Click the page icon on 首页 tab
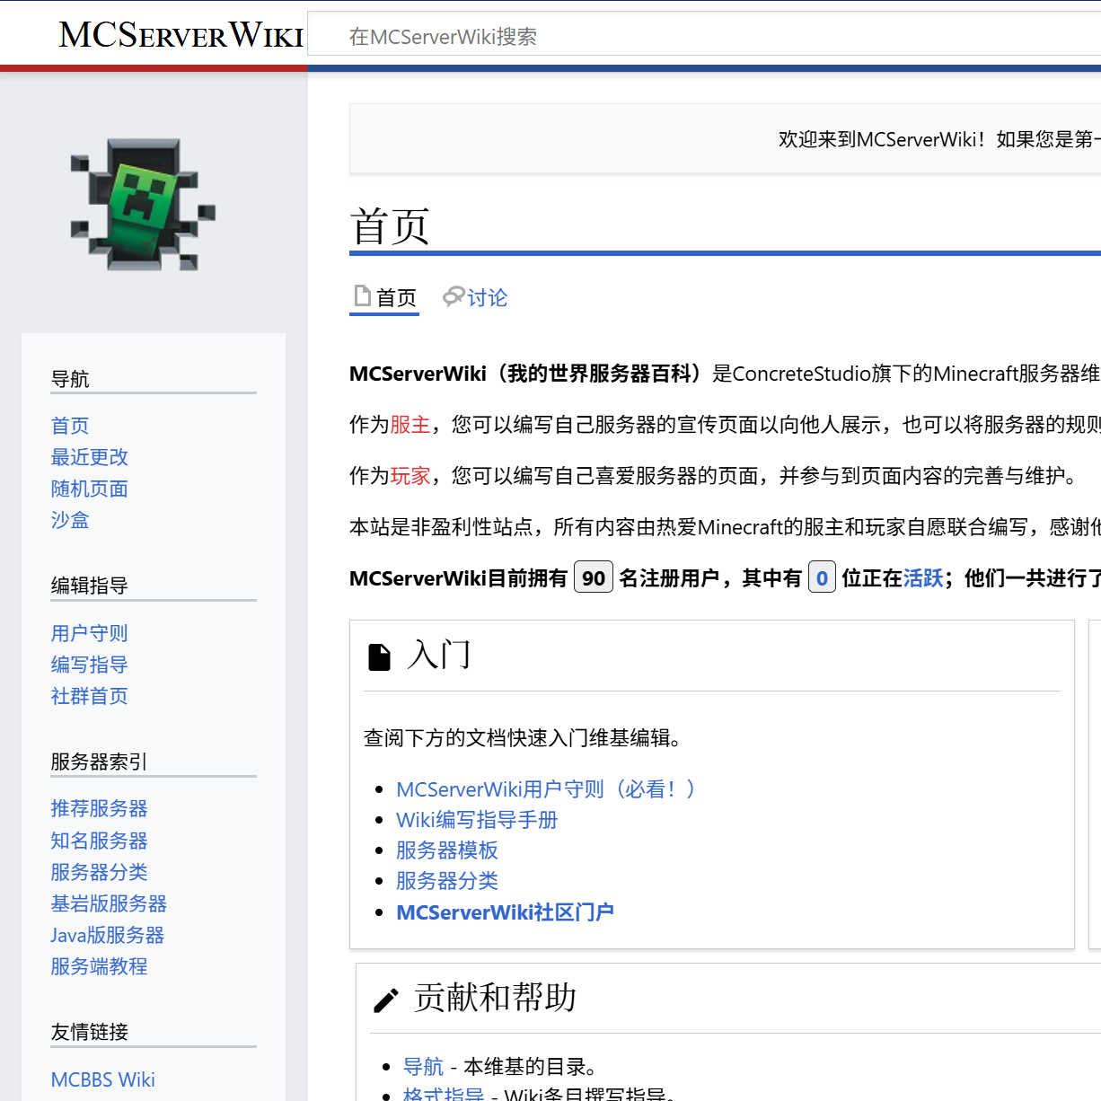Screen dimensions: 1101x1101 tap(363, 296)
